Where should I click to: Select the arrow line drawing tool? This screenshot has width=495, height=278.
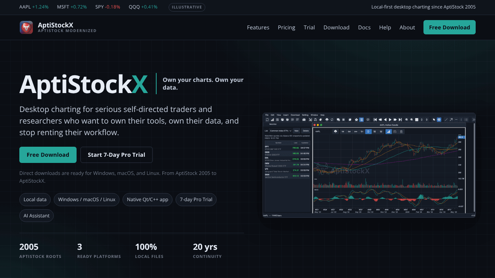tap(451, 120)
